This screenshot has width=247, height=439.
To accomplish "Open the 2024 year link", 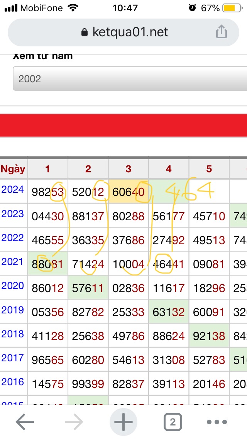I will point(12,189).
